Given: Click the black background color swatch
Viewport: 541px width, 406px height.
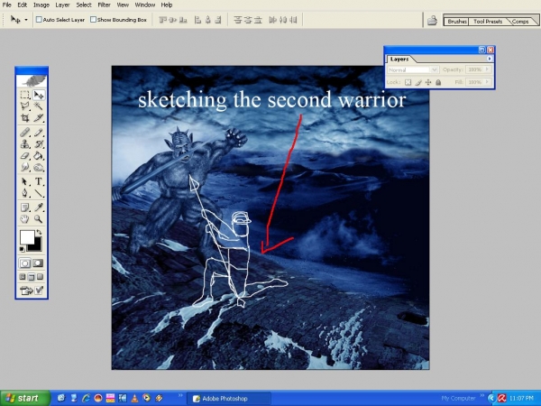Looking at the screenshot, I should [x=36, y=245].
